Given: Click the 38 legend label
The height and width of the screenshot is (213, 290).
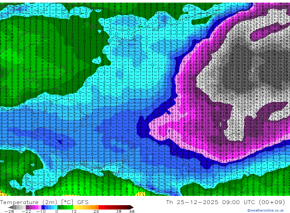Looking at the screenshot, I should pos(119,211).
